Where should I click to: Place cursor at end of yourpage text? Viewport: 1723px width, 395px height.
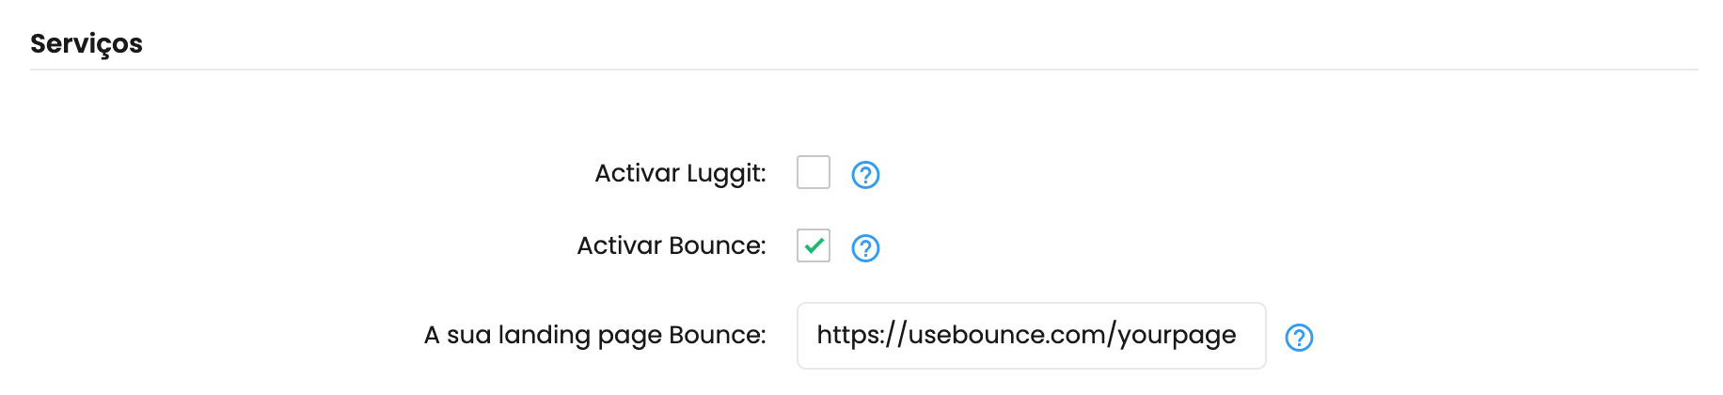click(1237, 336)
